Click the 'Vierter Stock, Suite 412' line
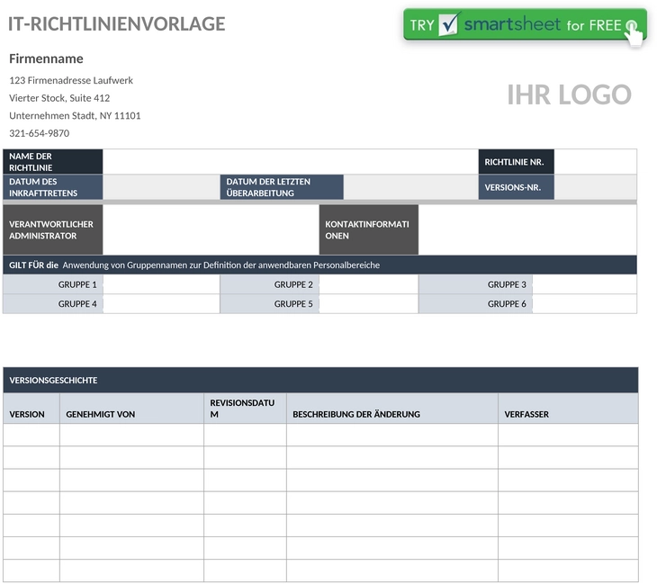The width and height of the screenshot is (657, 584). click(59, 98)
